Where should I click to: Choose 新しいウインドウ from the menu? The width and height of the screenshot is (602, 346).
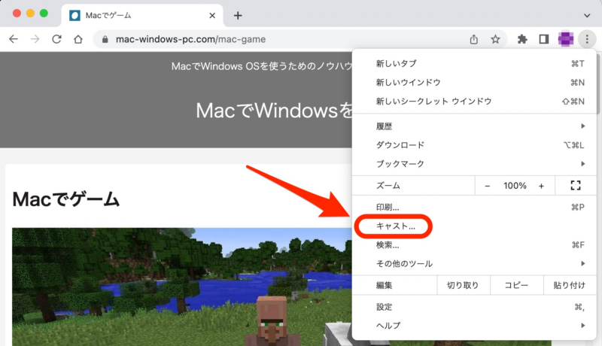point(474,83)
